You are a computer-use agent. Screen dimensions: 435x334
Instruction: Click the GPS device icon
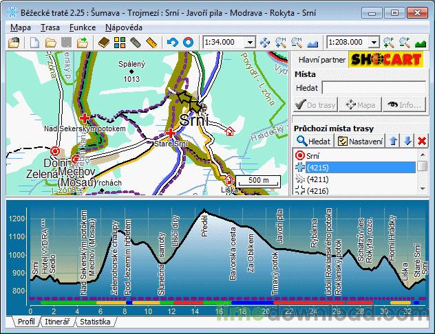[x=136, y=43]
